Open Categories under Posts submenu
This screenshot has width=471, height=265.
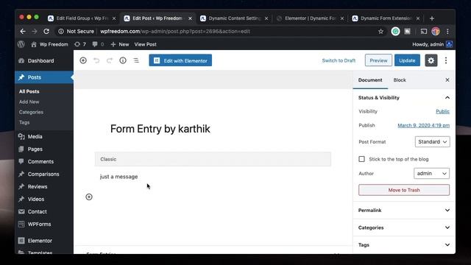(31, 112)
